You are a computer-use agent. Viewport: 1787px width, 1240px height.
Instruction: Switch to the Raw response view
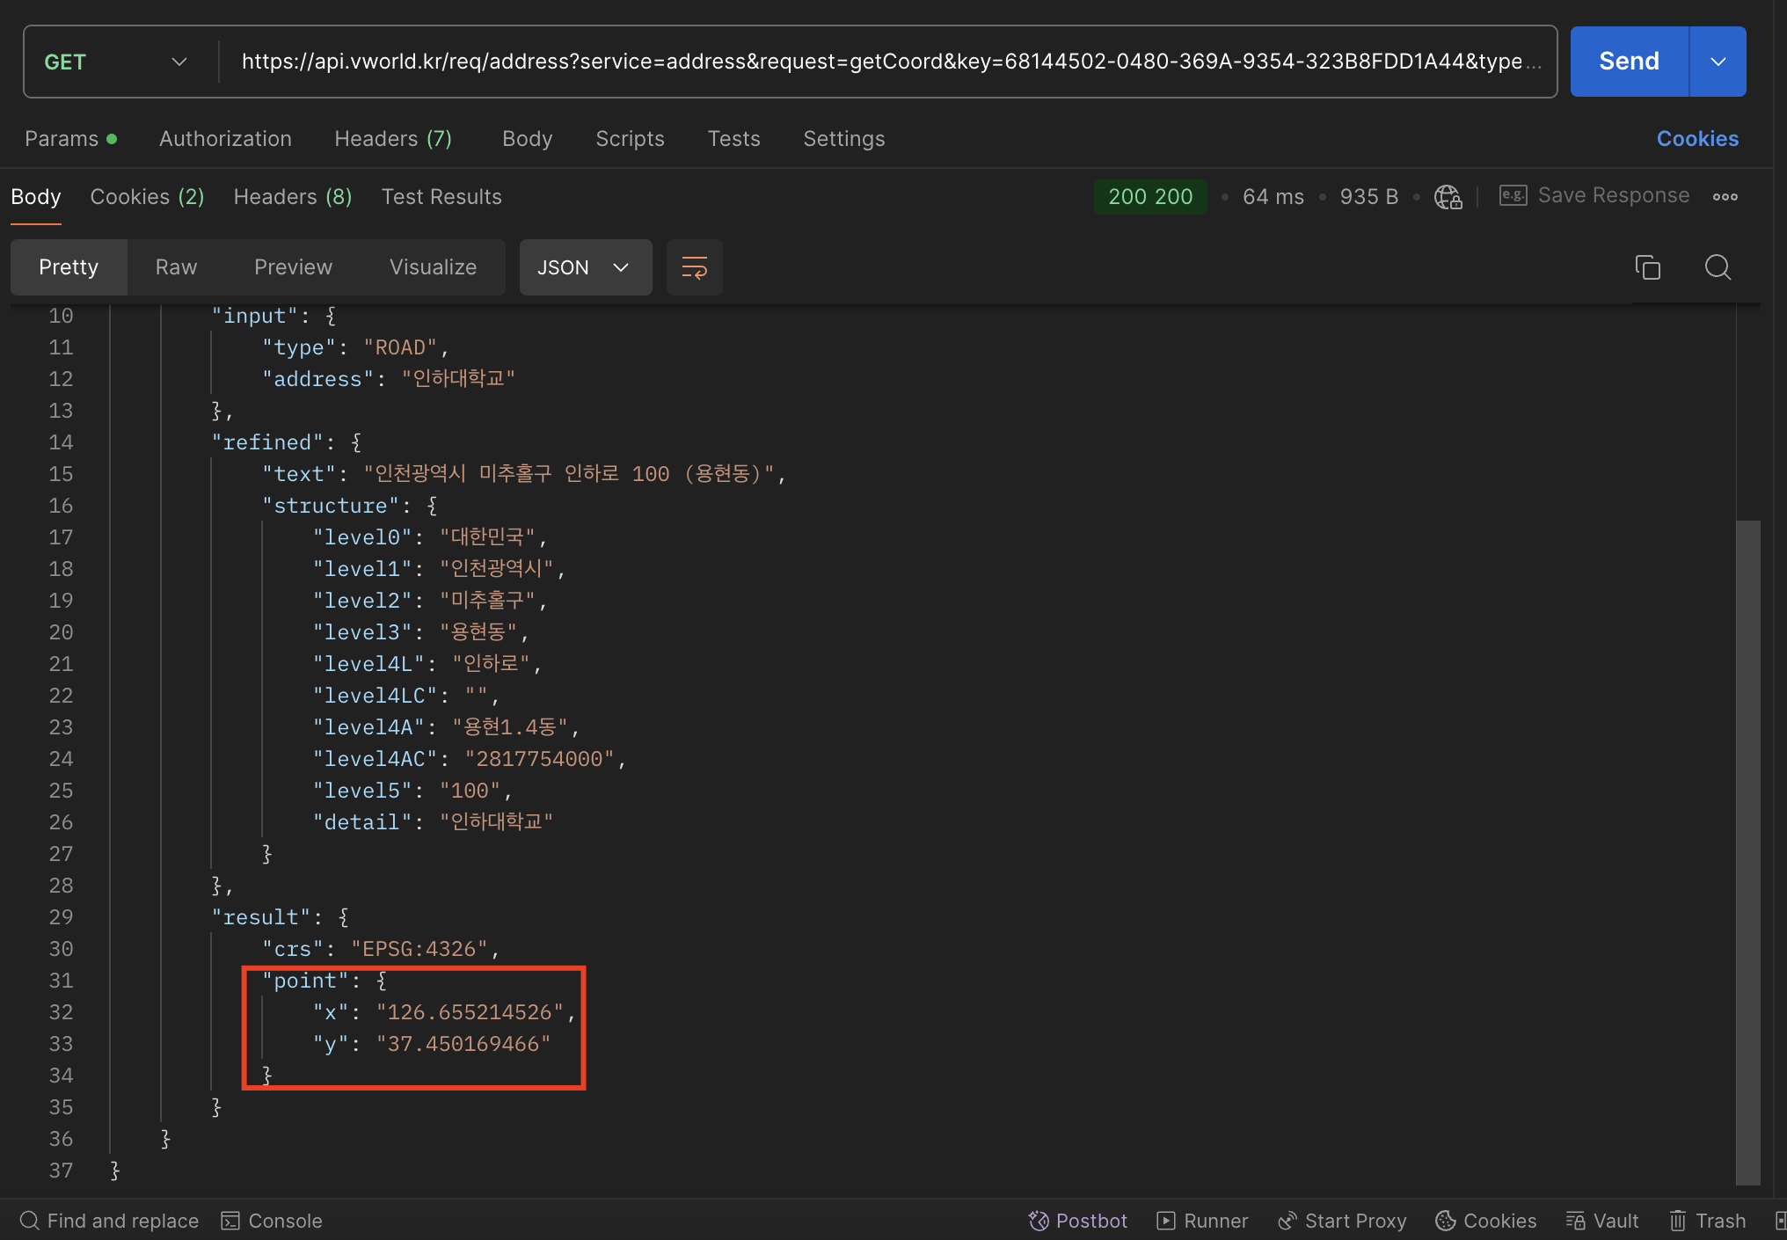tap(176, 267)
